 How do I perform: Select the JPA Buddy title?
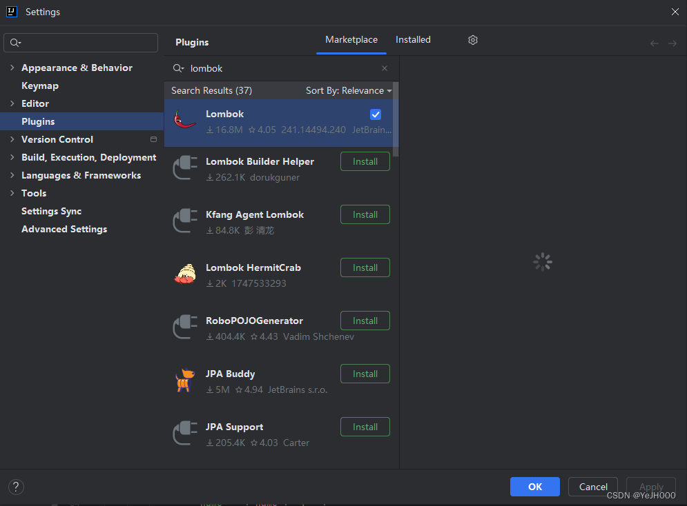(230, 374)
